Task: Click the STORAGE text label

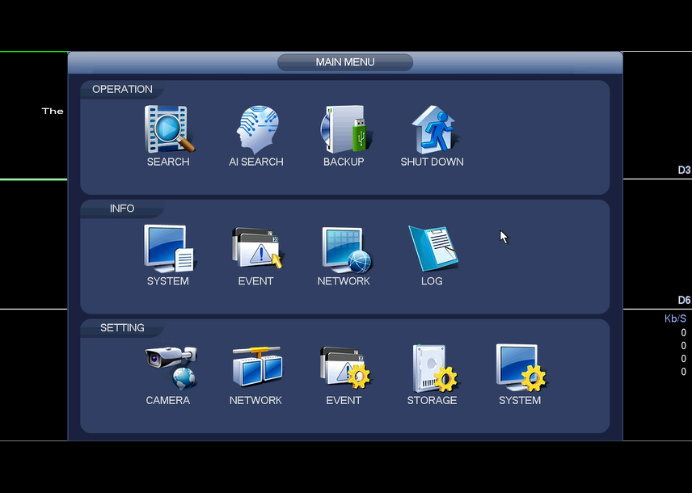Action: pyautogui.click(x=432, y=400)
